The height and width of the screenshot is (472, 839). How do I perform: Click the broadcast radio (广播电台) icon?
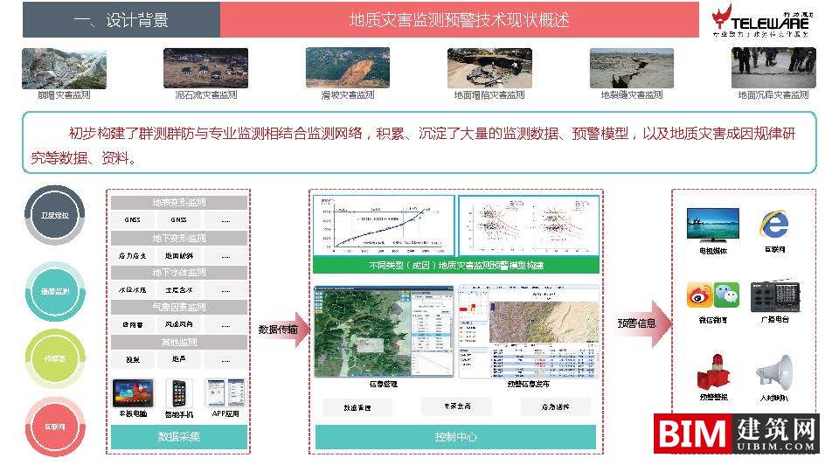point(774,295)
